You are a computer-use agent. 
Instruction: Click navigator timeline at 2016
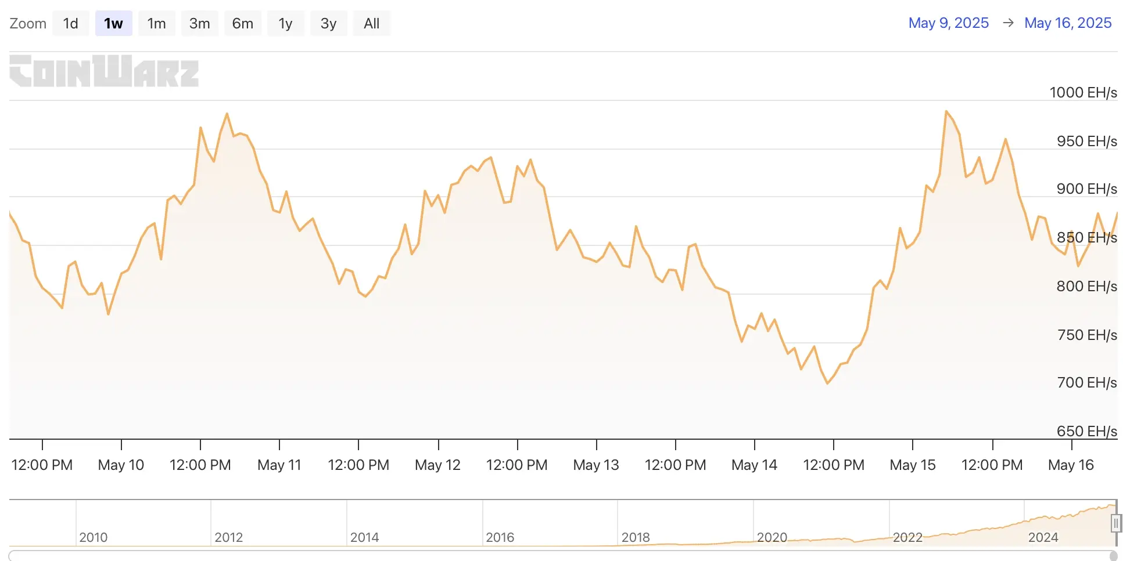point(500,537)
